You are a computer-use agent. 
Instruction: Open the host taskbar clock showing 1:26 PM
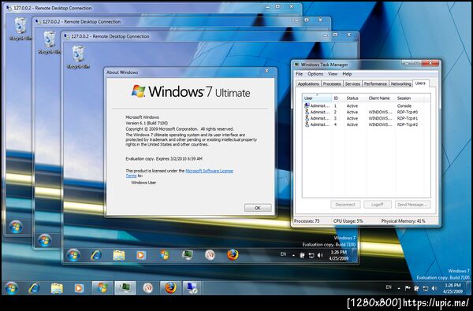(x=453, y=288)
